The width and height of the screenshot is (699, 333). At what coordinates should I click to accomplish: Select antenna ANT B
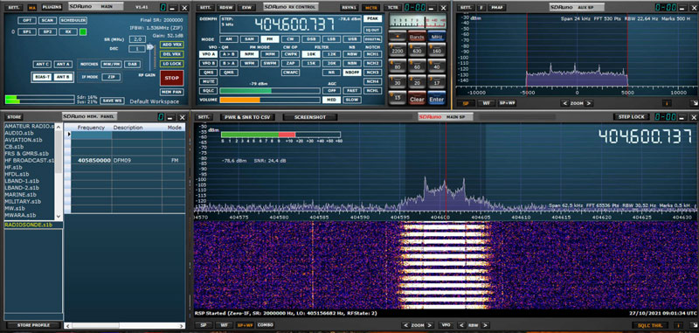tap(63, 77)
